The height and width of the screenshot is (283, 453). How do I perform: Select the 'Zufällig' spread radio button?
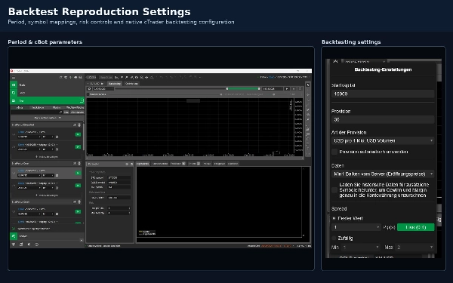coord(334,238)
